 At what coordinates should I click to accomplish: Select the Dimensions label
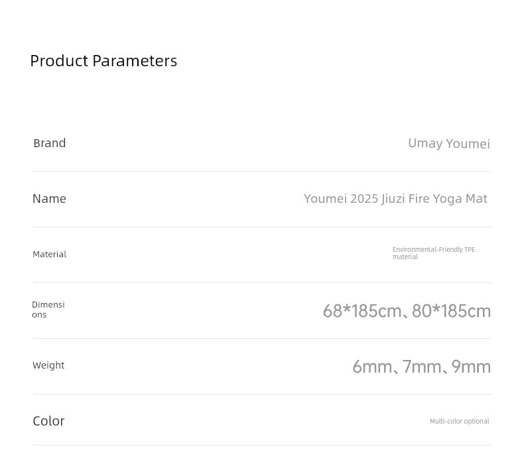(x=48, y=310)
